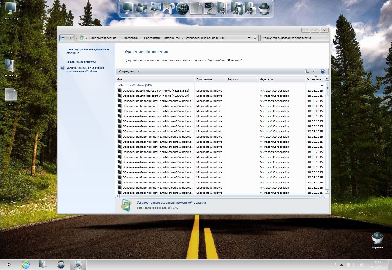Sort by the Программа column header

pyautogui.click(x=210, y=79)
